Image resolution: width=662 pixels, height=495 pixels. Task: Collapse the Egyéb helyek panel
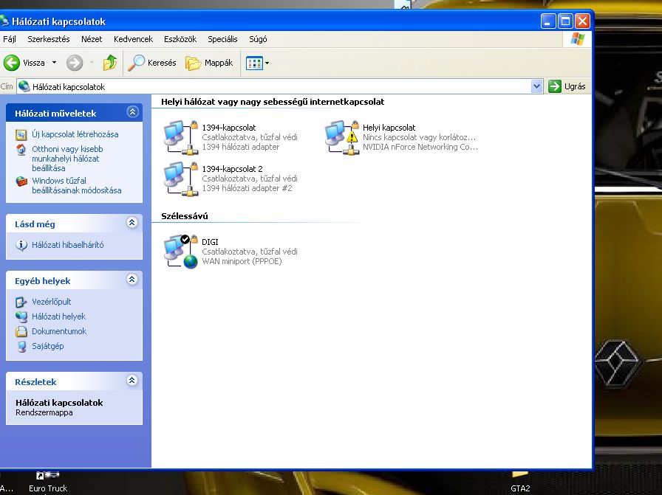(x=132, y=280)
